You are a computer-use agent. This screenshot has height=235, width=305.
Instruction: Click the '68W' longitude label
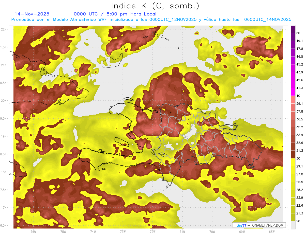point(272,231)
